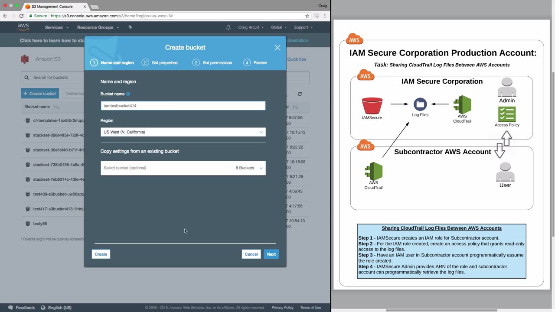Open the notifications bell icon
The image size is (555, 312).
tap(229, 27)
